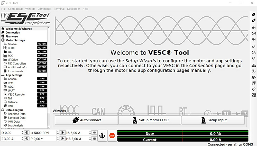
Task: Click the disconnect plug icon in right toolbar
Action: coord(254,21)
